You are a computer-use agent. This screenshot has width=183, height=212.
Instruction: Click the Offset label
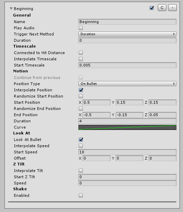(20, 158)
